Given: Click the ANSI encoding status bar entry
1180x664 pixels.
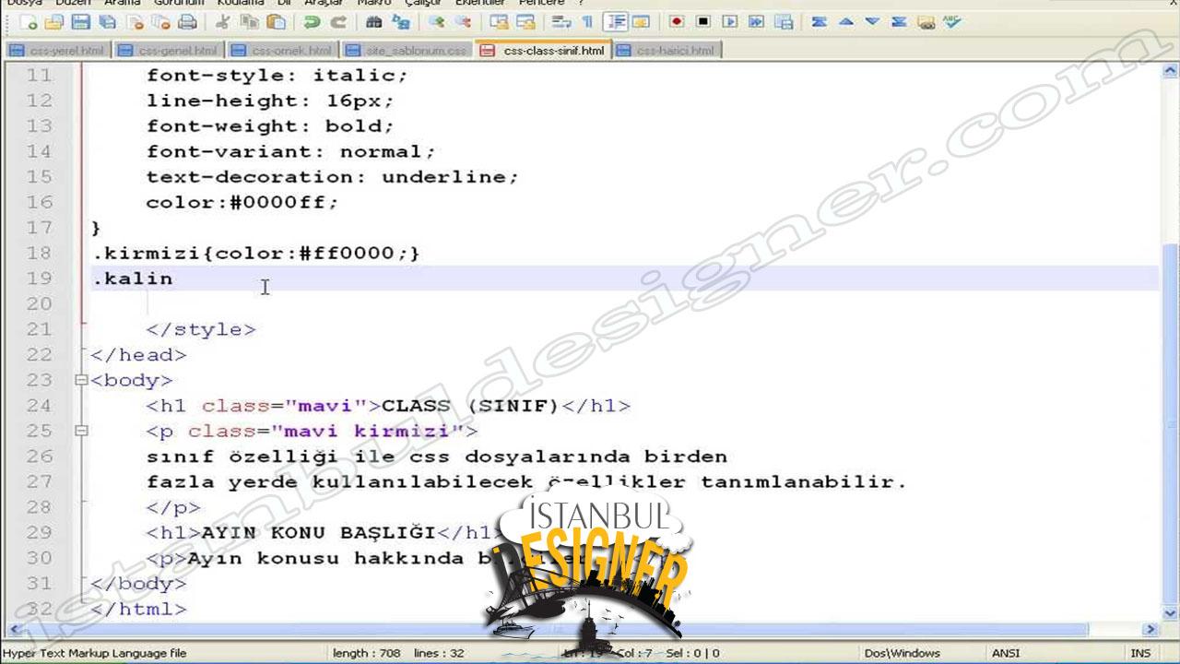Looking at the screenshot, I should tap(1006, 653).
